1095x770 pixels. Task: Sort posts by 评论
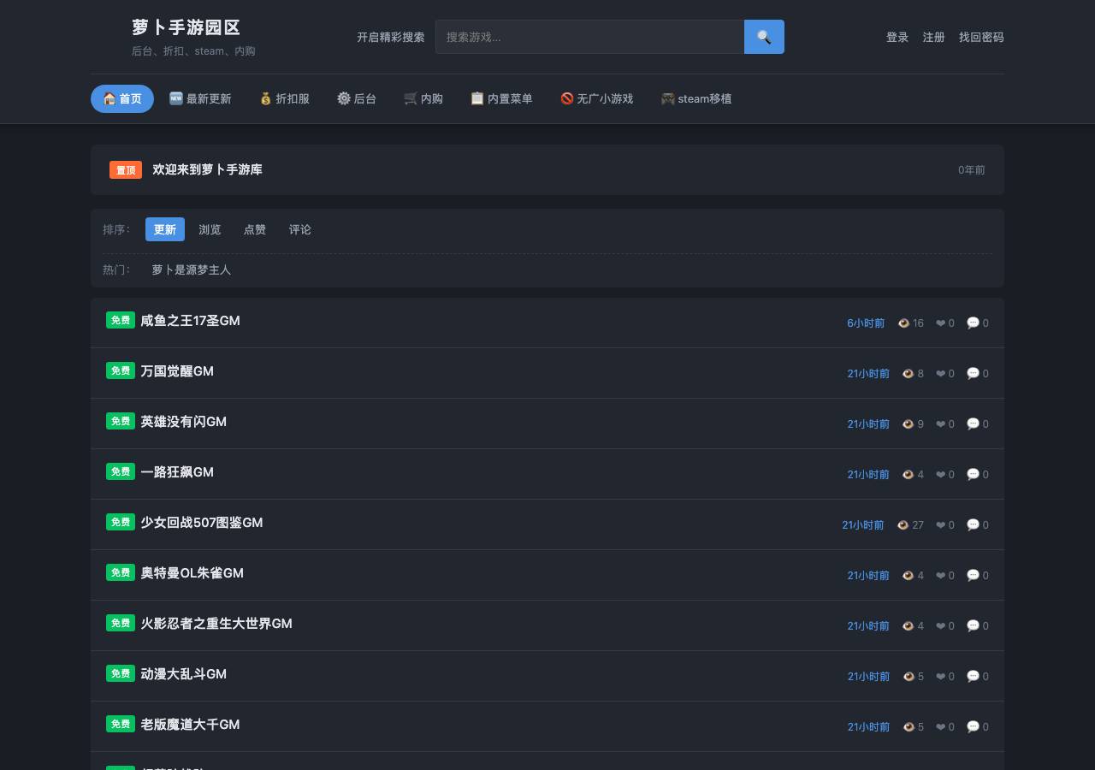pyautogui.click(x=300, y=229)
